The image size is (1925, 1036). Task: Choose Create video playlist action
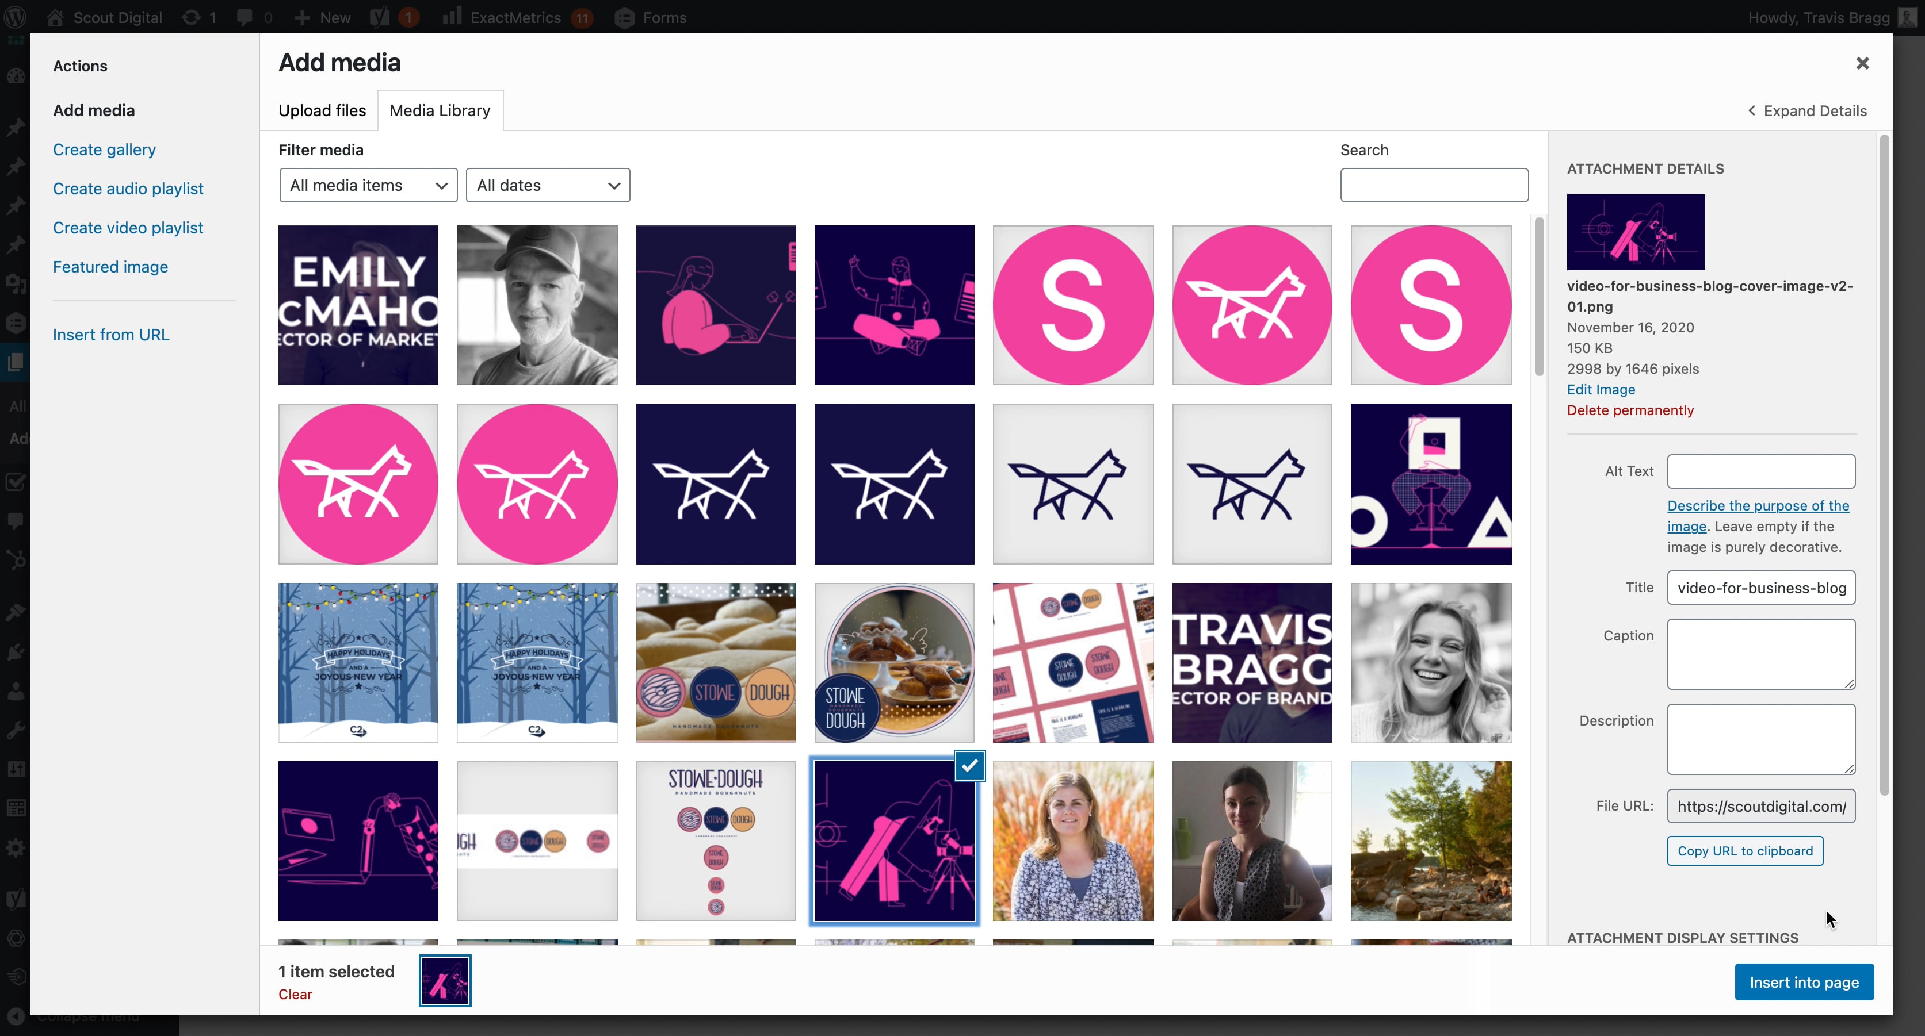tap(128, 227)
